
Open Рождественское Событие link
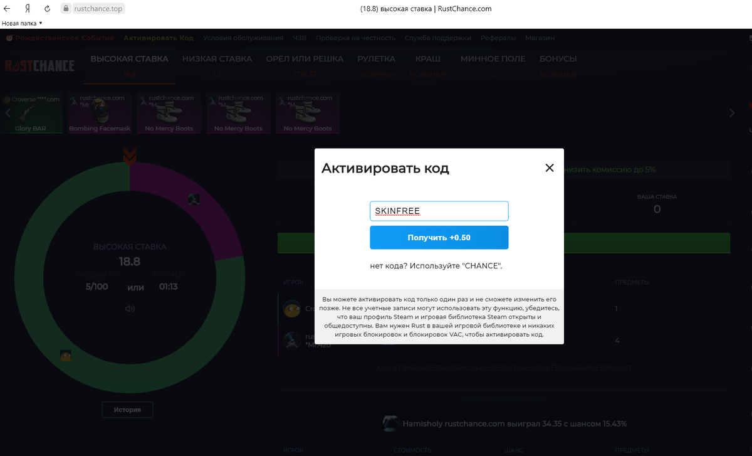[x=65, y=38]
